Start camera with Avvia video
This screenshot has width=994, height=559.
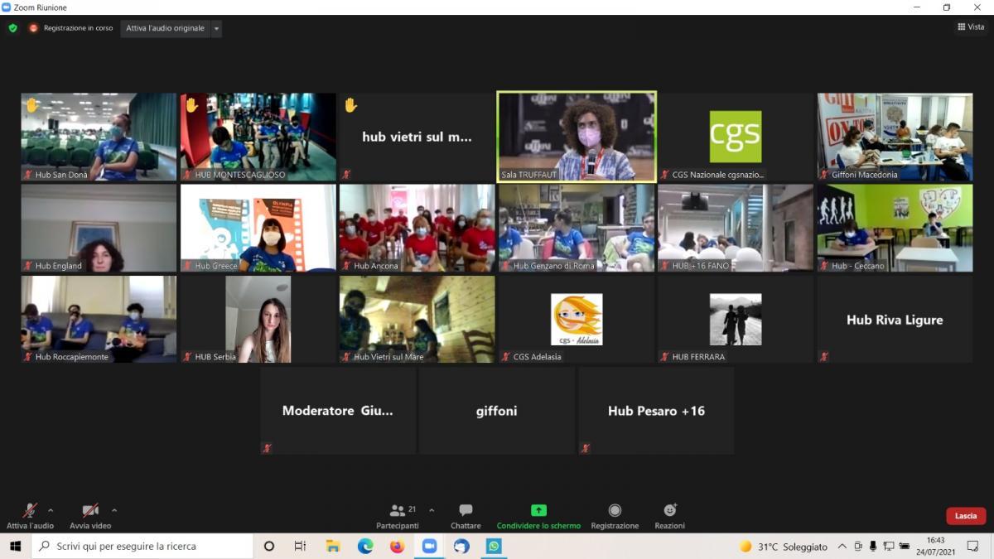[x=90, y=515]
